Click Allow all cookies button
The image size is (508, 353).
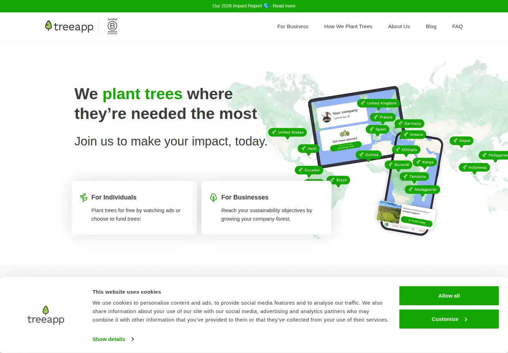449,296
